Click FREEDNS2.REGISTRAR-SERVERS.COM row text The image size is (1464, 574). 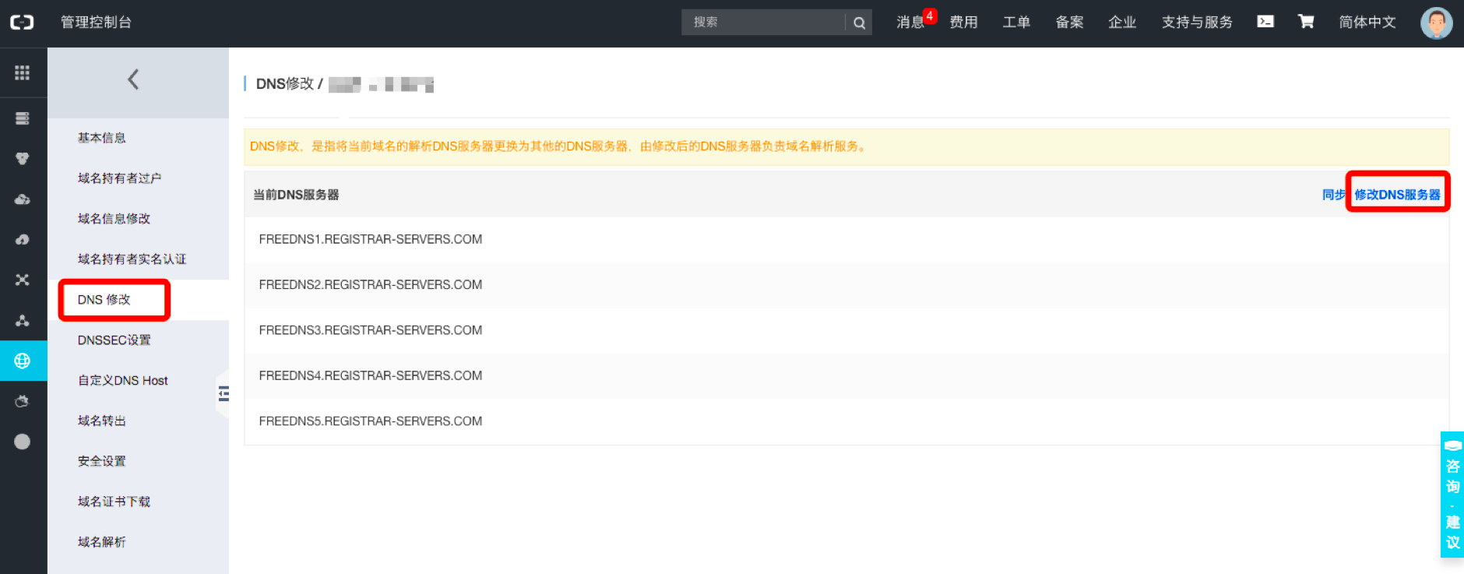[371, 285]
